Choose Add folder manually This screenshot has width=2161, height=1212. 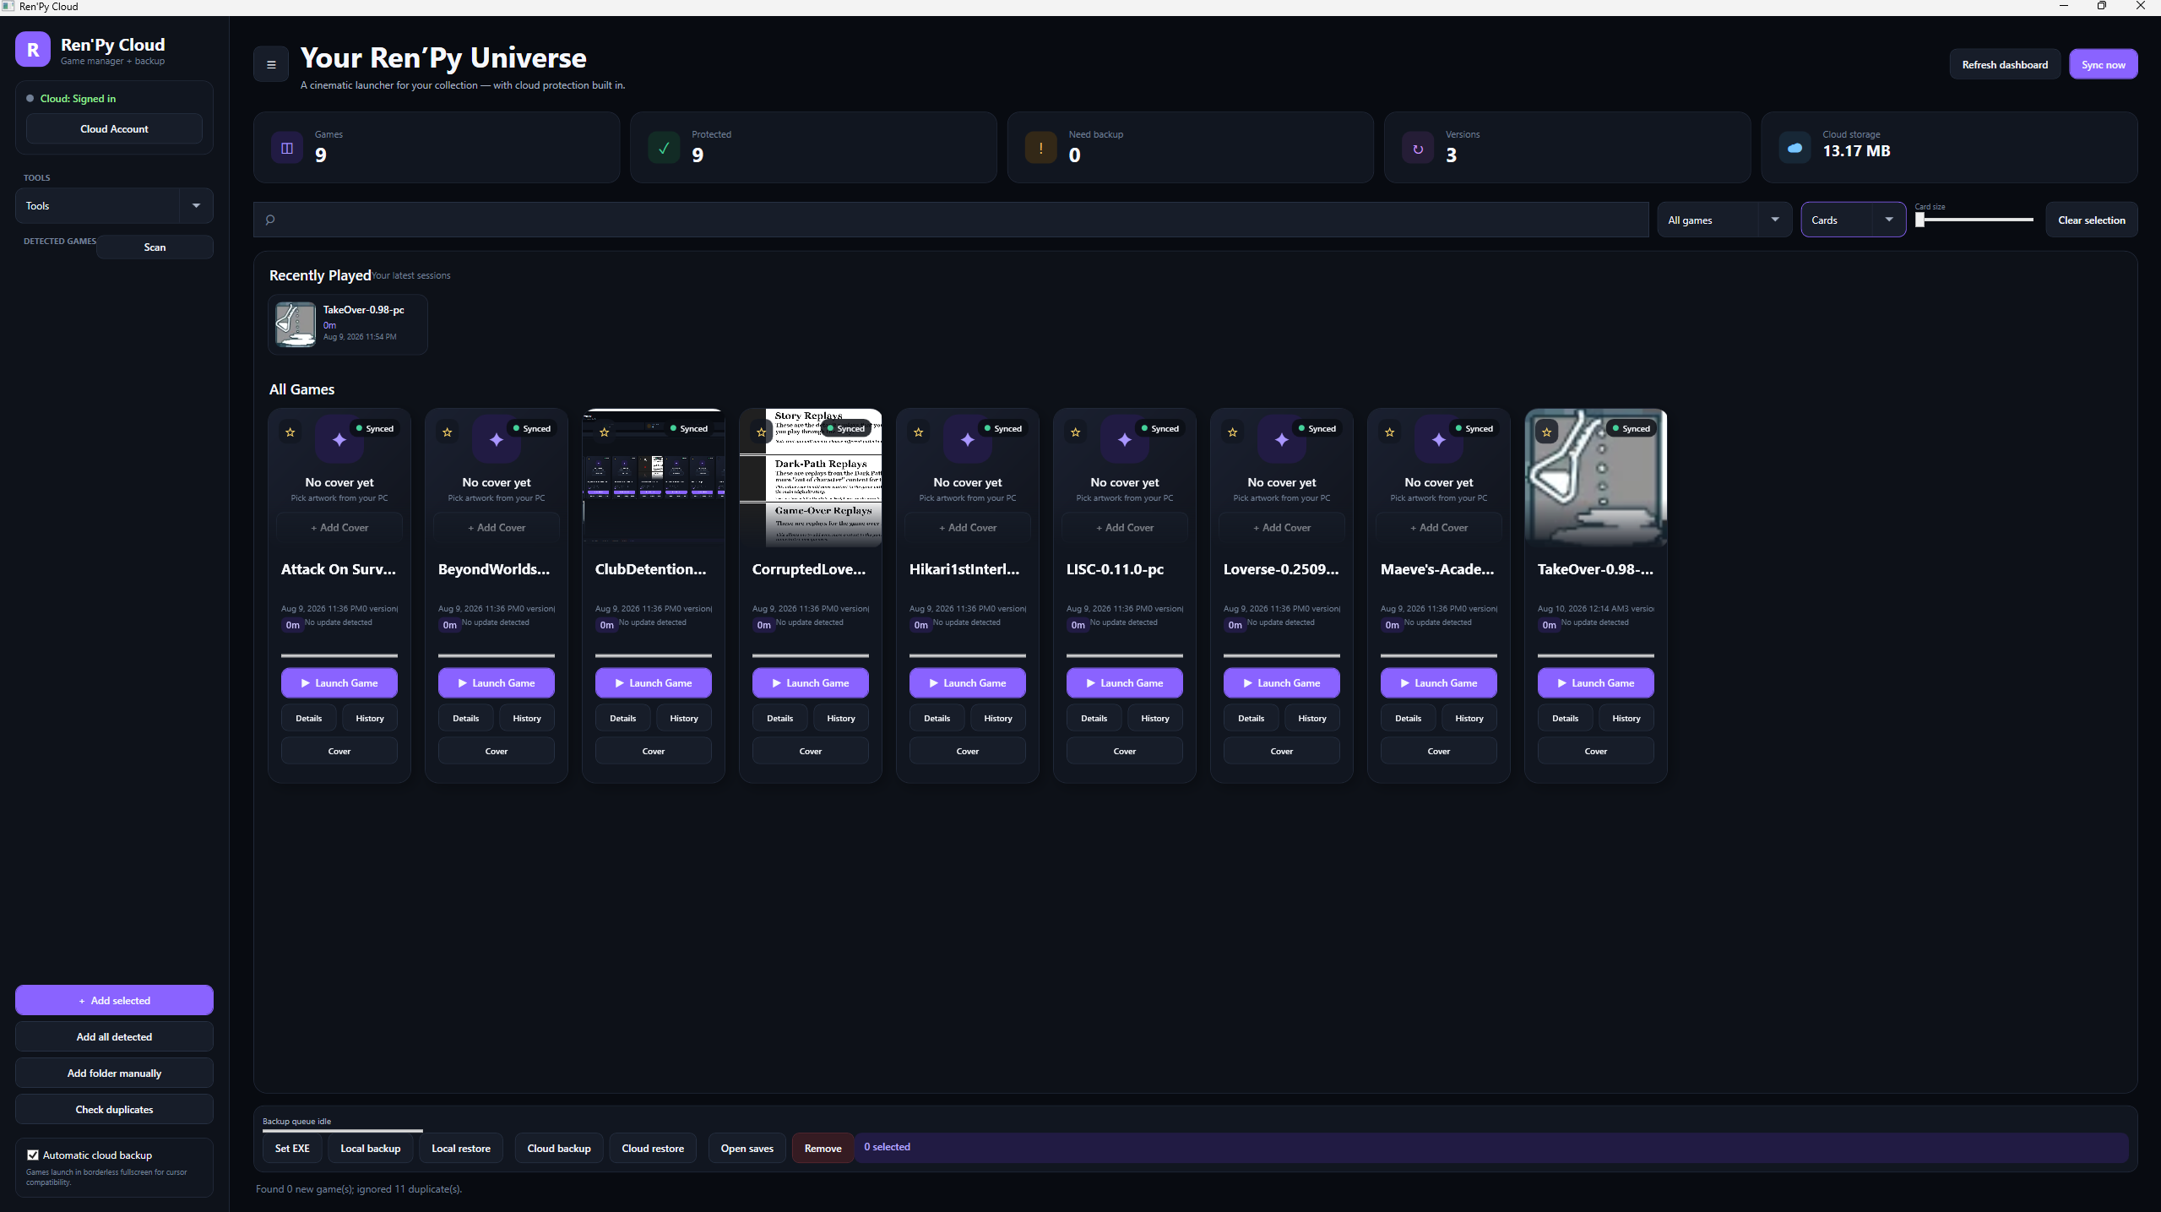(x=114, y=1073)
